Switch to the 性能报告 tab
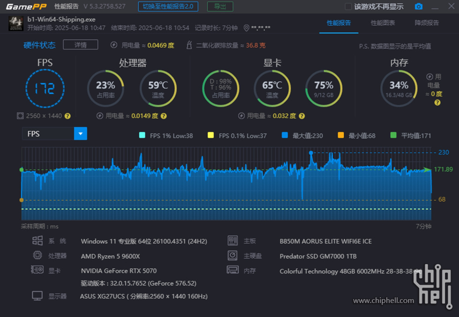 (339, 23)
